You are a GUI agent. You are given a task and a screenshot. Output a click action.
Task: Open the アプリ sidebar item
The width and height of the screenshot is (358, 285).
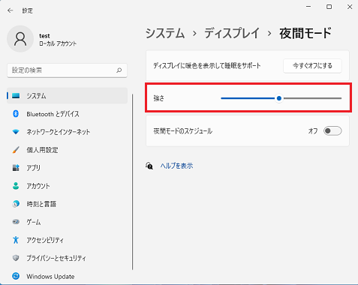pyautogui.click(x=67, y=168)
